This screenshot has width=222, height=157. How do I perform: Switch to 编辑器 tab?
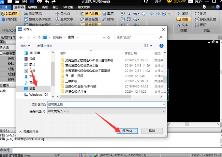point(32,7)
